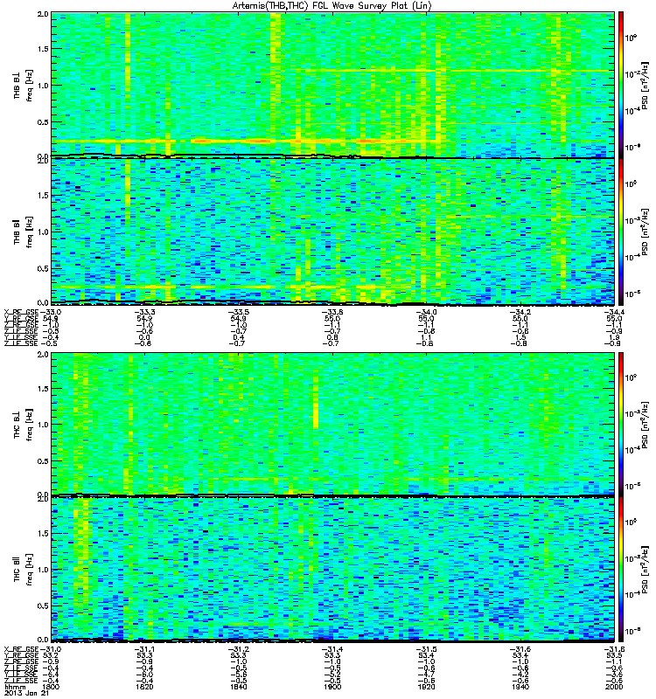656x699 pixels.
Task: Click the PSD color bar beside the THB B-perpendicular panel
Action: (x=621, y=85)
